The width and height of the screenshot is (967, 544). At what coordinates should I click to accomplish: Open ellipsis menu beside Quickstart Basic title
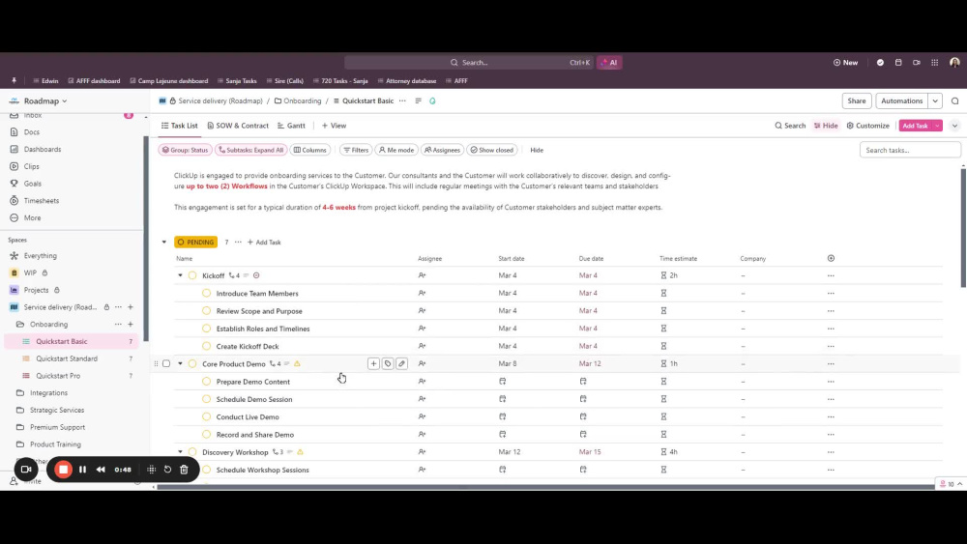click(x=402, y=101)
